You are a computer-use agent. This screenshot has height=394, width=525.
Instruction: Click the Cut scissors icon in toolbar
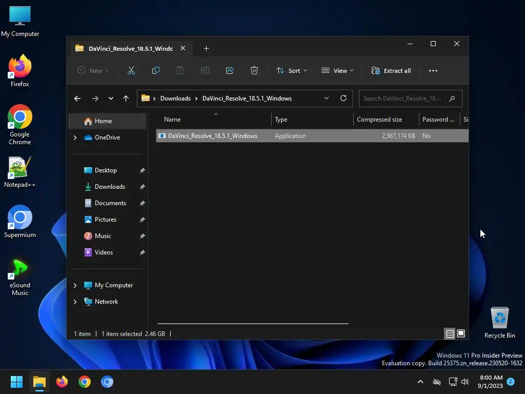[131, 71]
